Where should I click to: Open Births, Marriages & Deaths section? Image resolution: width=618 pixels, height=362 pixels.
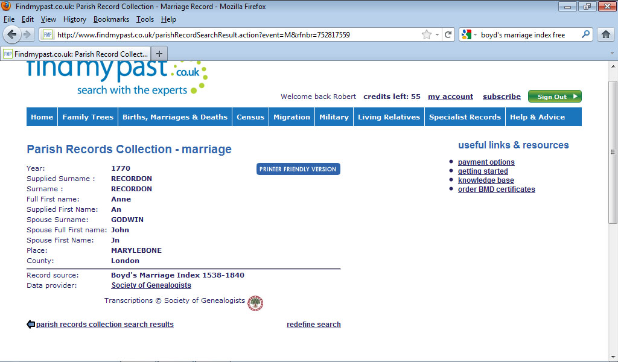[175, 117]
